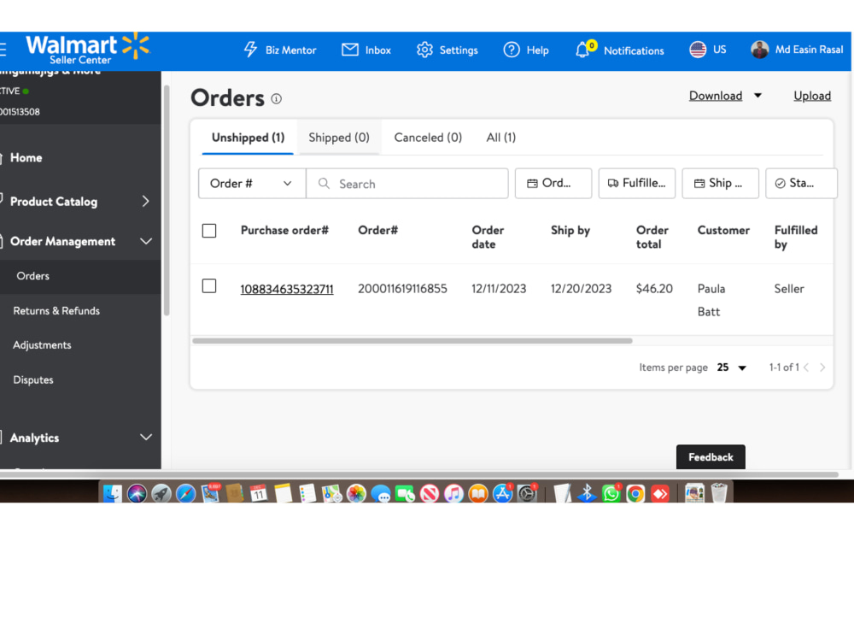This screenshot has width=854, height=641.
Task: Open the Order # search type dropdown
Action: click(x=252, y=183)
